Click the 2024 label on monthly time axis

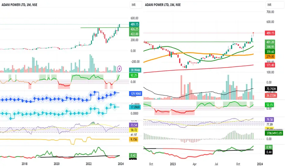pos(121,164)
